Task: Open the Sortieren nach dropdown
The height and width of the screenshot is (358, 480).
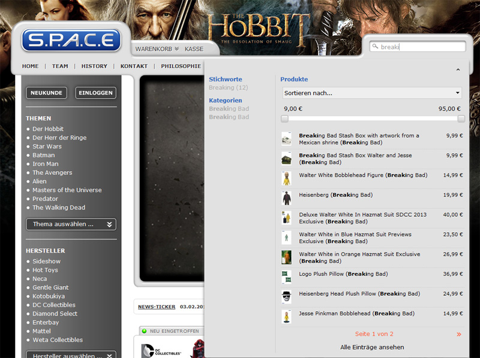Action: [372, 93]
